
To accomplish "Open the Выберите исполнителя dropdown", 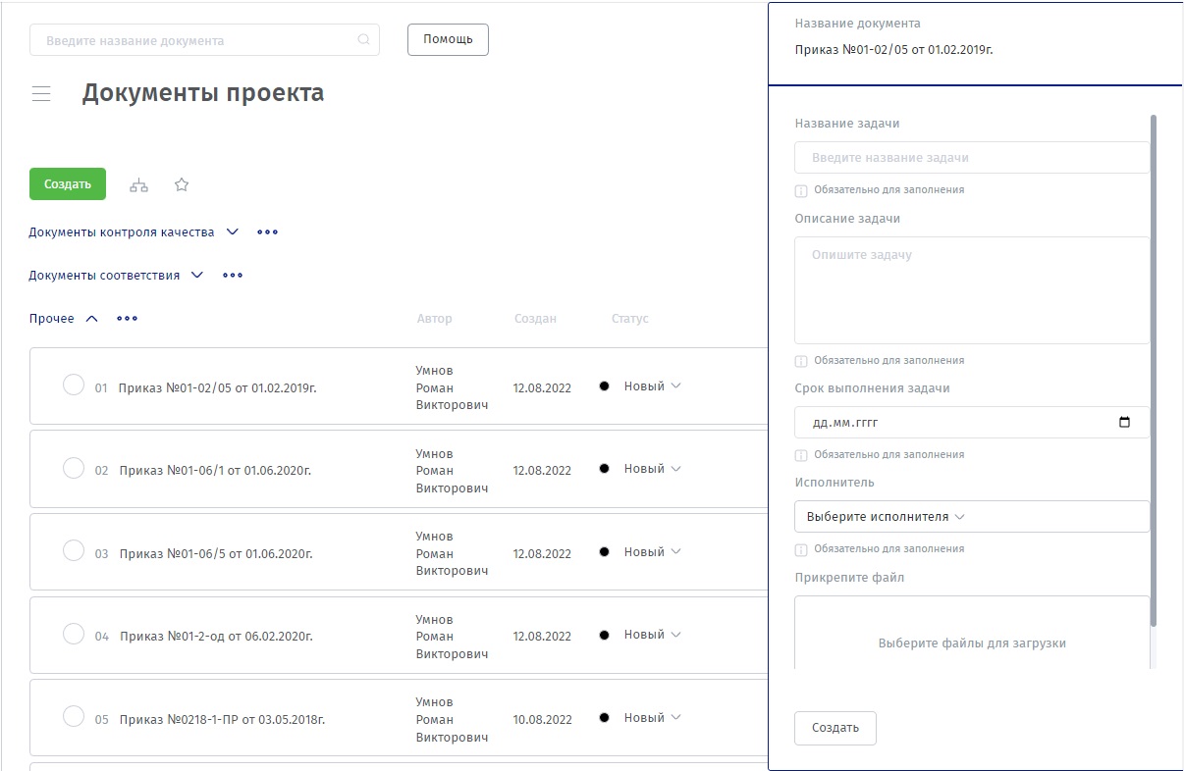I will point(972,517).
